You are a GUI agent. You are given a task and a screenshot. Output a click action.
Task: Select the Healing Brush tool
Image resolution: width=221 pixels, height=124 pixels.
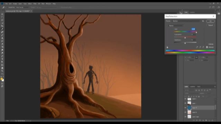(x=2, y=32)
